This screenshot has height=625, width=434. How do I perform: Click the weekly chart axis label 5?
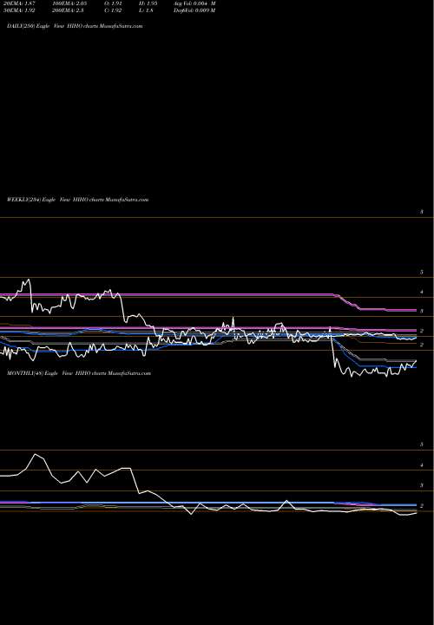point(422,273)
